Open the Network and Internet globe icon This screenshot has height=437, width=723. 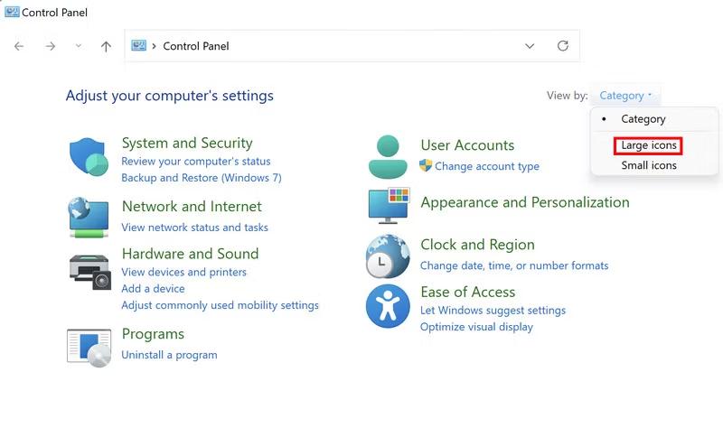pos(89,217)
